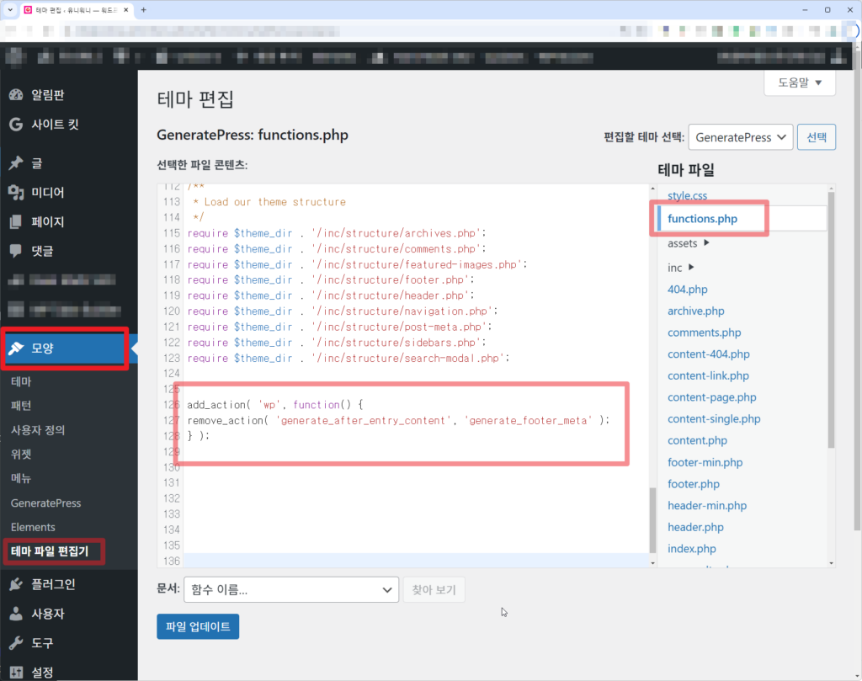The image size is (862, 681).
Task: Open the 알림판 dashboard icon
Action: point(16,95)
